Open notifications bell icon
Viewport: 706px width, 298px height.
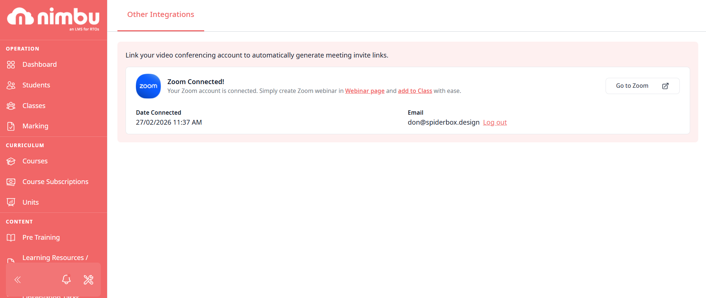pos(66,280)
